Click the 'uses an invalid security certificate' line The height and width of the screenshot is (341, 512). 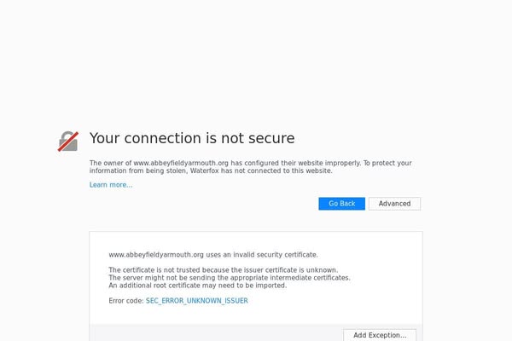(213, 255)
